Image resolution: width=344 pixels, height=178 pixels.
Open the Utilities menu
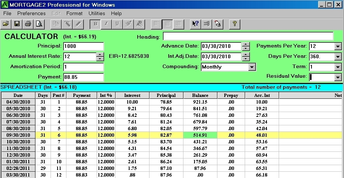click(97, 13)
